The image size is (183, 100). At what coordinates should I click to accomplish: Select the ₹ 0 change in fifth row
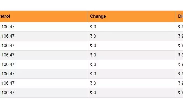pos(93,65)
